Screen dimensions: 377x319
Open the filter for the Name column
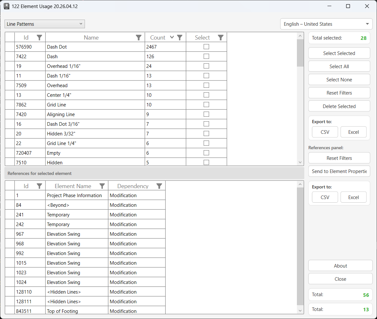[x=138, y=38]
